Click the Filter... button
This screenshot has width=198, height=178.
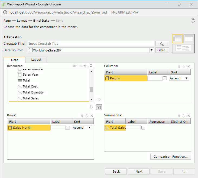coord(162,50)
